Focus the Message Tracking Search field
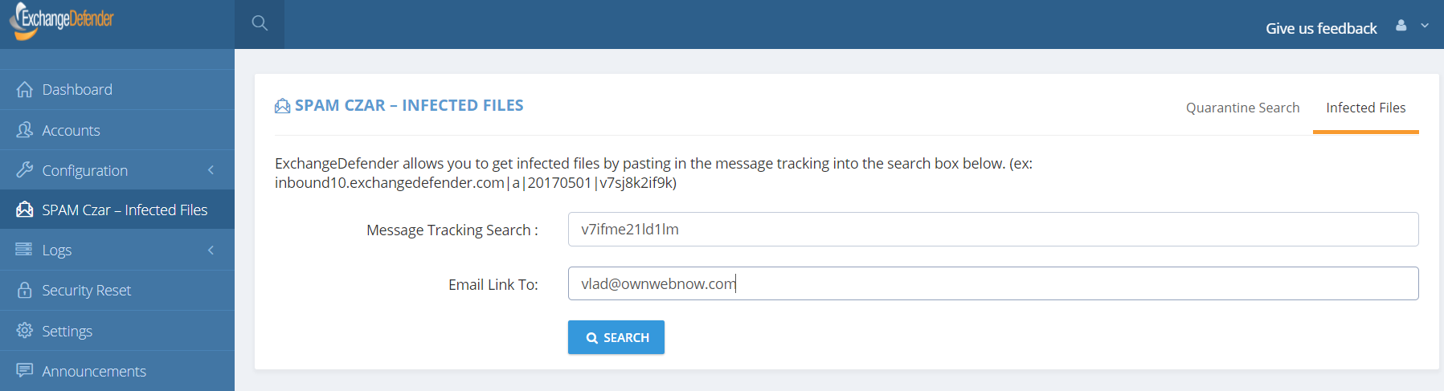1444x391 pixels. [993, 230]
